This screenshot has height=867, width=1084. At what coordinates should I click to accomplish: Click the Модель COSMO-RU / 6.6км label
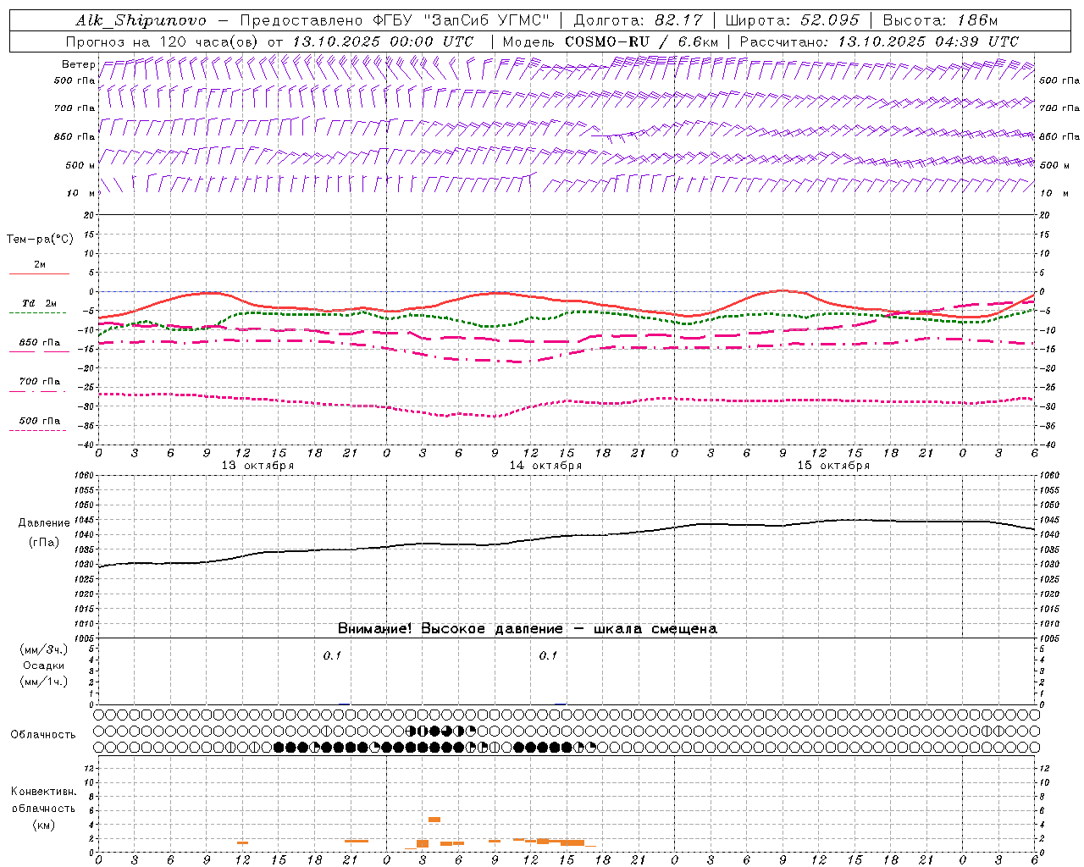pyautogui.click(x=611, y=41)
